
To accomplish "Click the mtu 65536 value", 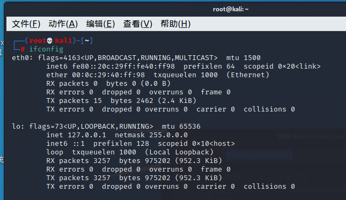I will [181, 127].
